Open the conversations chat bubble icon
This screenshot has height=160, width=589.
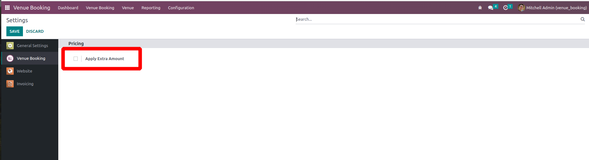click(x=491, y=8)
